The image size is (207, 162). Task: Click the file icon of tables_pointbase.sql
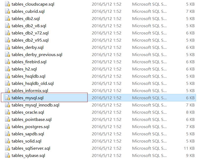(8, 120)
